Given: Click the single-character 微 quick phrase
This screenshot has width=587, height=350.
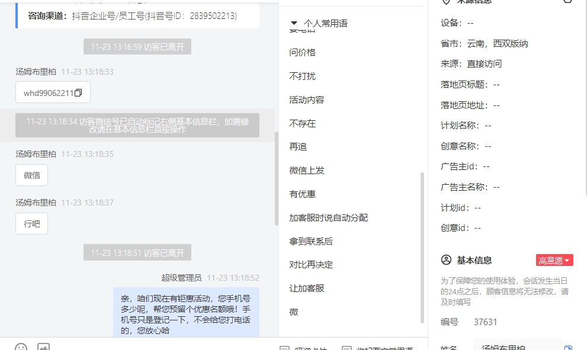Looking at the screenshot, I should 294,312.
